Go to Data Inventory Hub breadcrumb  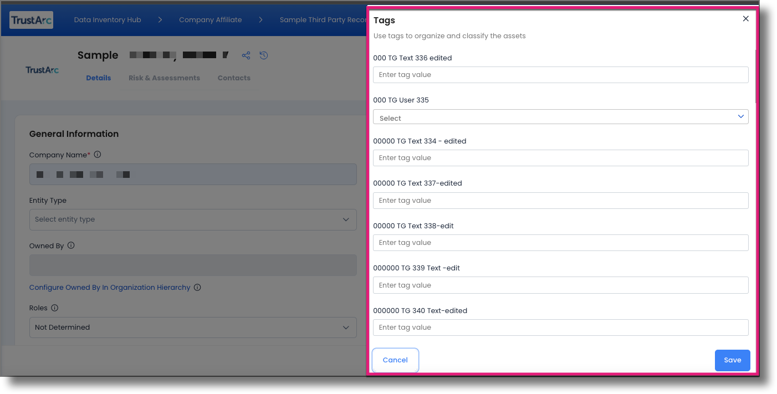click(108, 20)
